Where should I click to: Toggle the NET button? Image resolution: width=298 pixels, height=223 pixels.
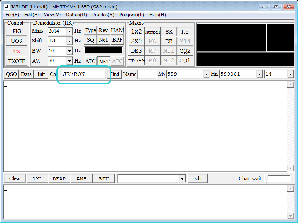pyautogui.click(x=104, y=61)
